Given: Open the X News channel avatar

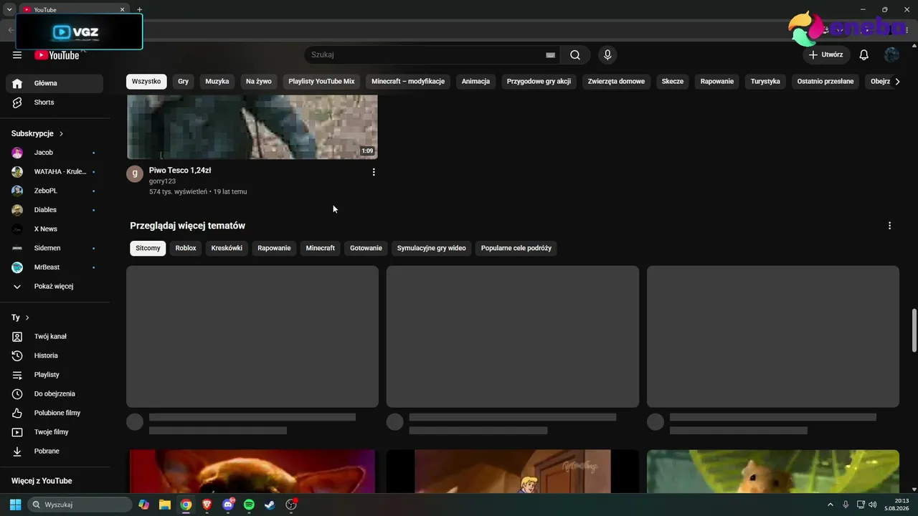Looking at the screenshot, I should 17,229.
